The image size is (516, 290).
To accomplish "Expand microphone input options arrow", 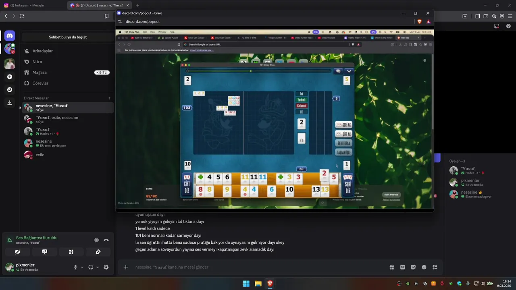I will click(x=82, y=267).
